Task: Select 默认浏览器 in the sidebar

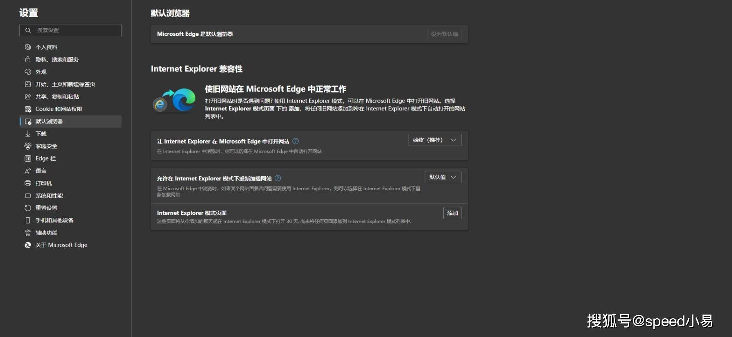Action: pos(70,121)
